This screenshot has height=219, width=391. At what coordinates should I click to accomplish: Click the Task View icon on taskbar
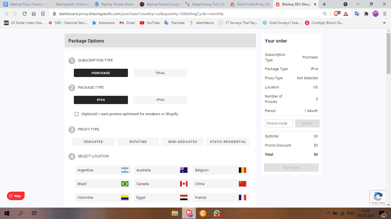pos(34,213)
